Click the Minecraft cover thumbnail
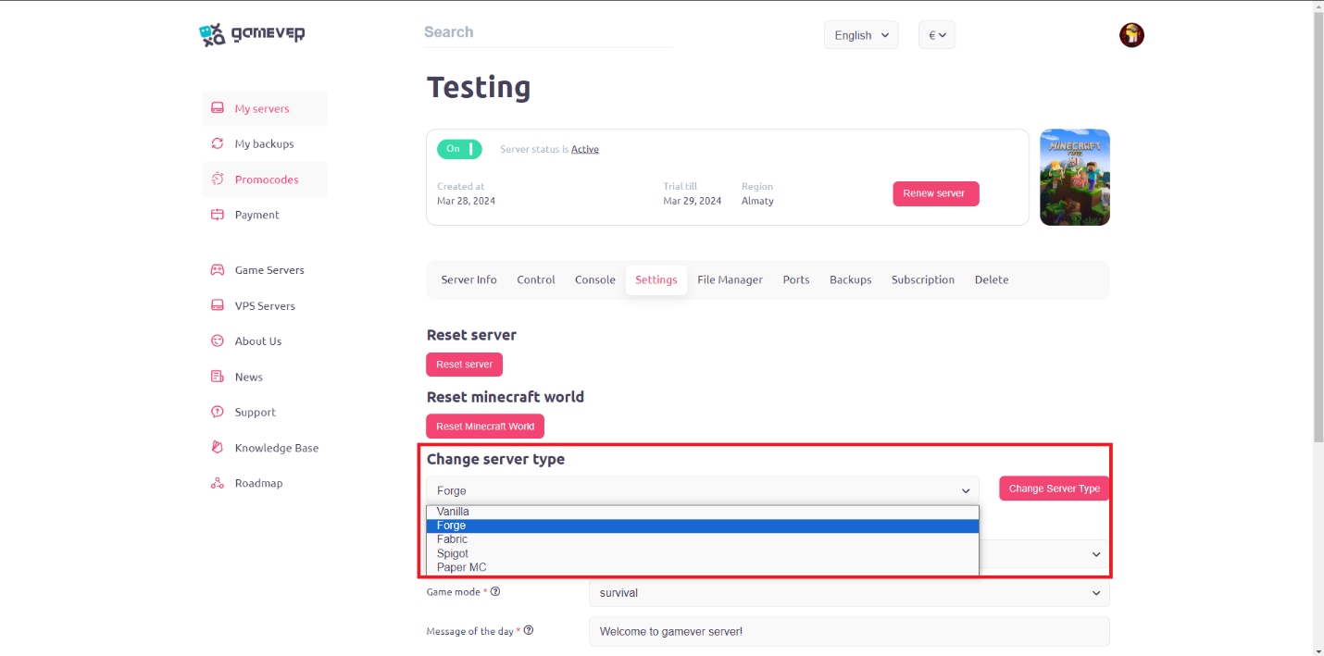 (x=1075, y=178)
